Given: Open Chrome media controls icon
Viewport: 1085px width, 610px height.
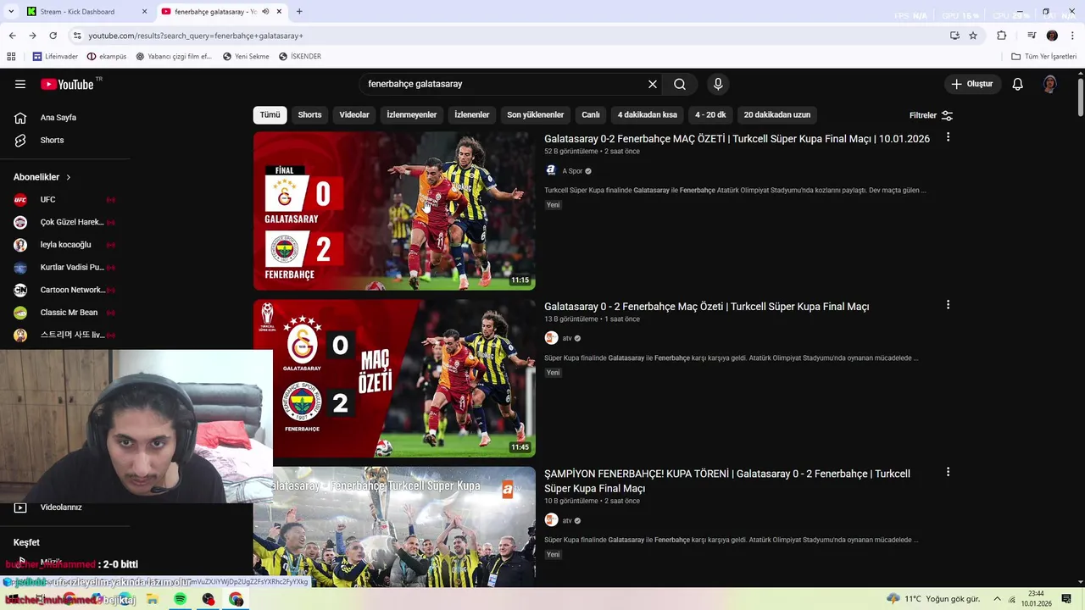Looking at the screenshot, I should (x=1032, y=36).
